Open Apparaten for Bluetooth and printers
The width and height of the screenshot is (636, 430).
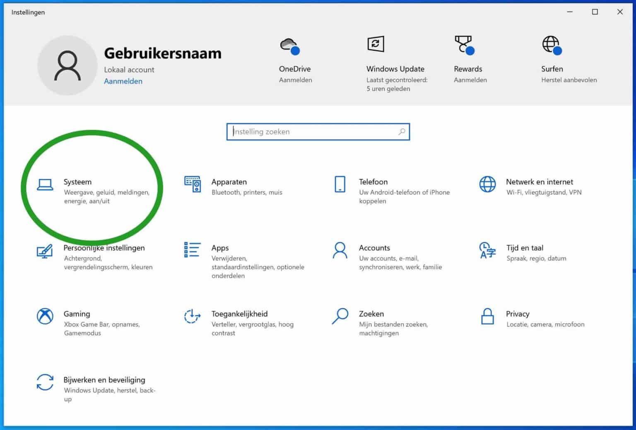229,182
